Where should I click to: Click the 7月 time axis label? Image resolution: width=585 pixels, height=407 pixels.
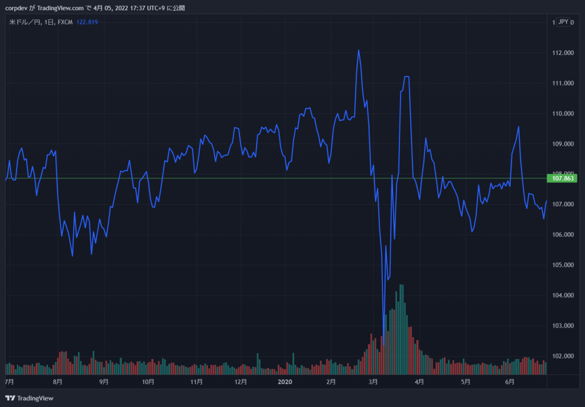10,382
